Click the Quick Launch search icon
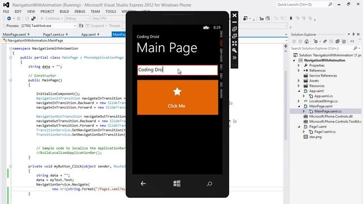363x204 pixels. pyautogui.click(x=330, y=5)
